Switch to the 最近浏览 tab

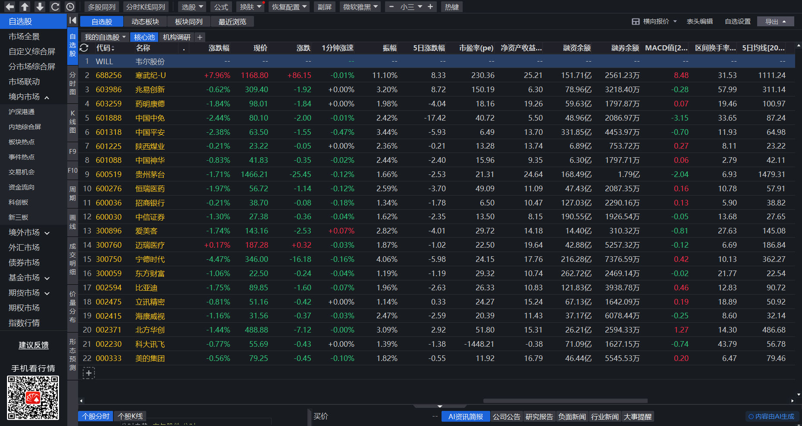232,22
